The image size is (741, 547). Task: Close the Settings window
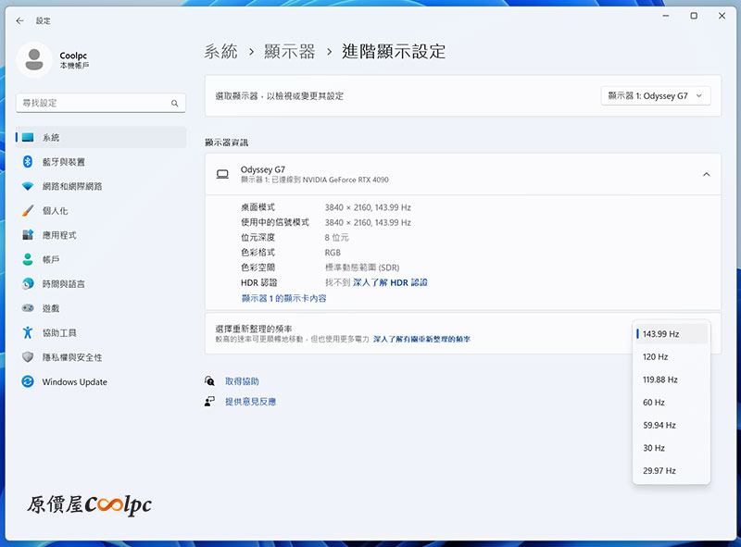pyautogui.click(x=722, y=16)
